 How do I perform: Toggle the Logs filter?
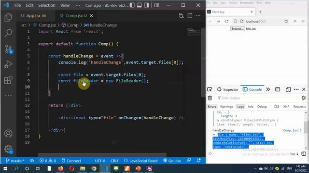tap(240, 107)
